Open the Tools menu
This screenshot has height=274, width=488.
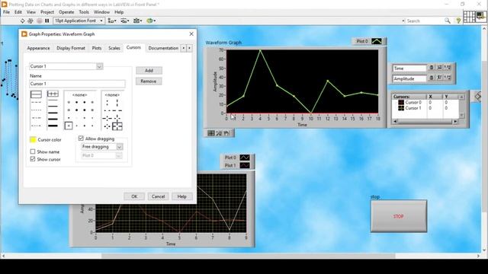coord(84,12)
